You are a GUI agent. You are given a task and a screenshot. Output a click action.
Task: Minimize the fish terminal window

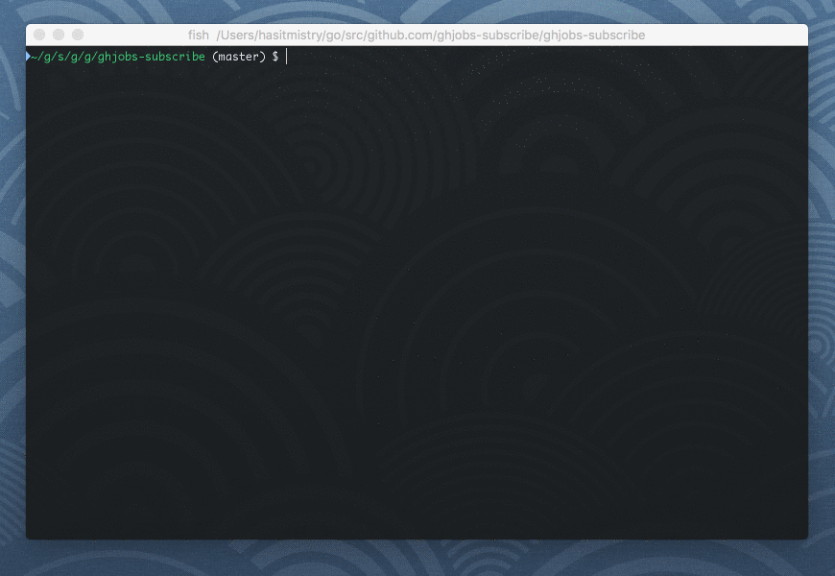click(x=59, y=36)
